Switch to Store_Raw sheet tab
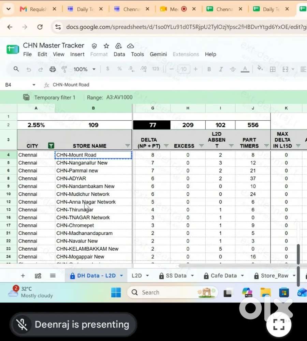 tap(275, 276)
